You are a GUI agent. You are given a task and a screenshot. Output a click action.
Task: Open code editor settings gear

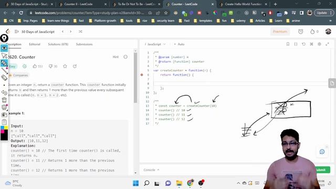[x=319, y=44]
